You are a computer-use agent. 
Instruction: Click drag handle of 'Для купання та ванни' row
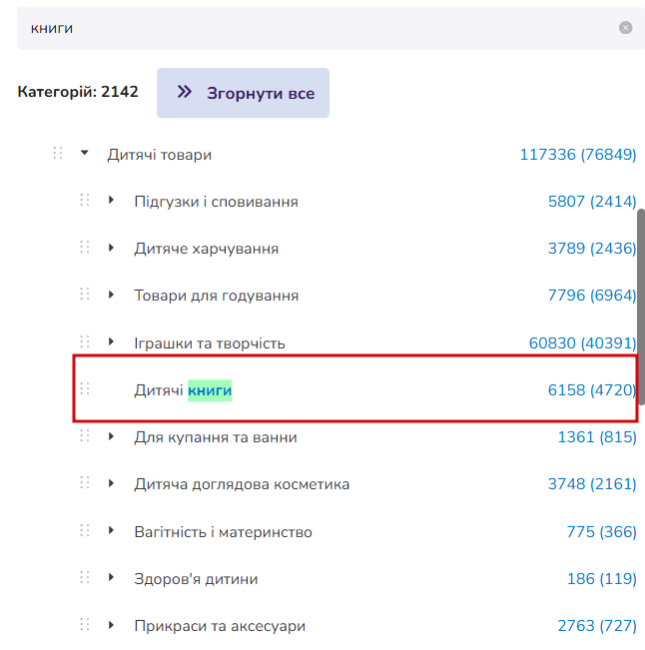click(85, 436)
